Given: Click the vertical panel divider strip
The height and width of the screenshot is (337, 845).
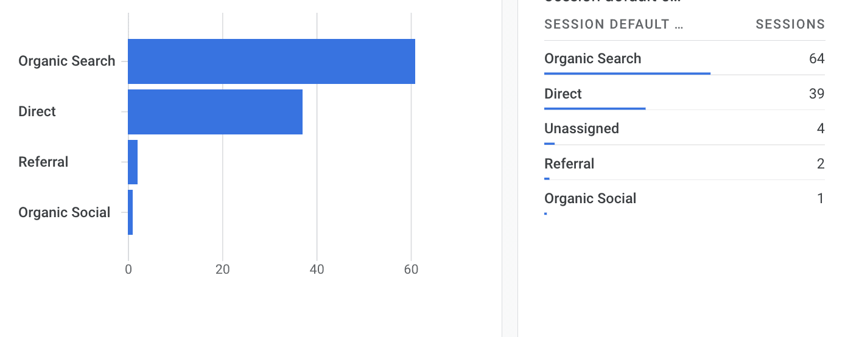Looking at the screenshot, I should (x=510, y=168).
